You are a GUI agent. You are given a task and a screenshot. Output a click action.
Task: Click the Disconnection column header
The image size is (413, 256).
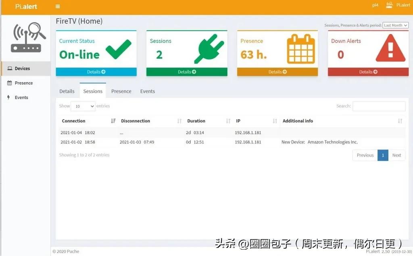136,121
